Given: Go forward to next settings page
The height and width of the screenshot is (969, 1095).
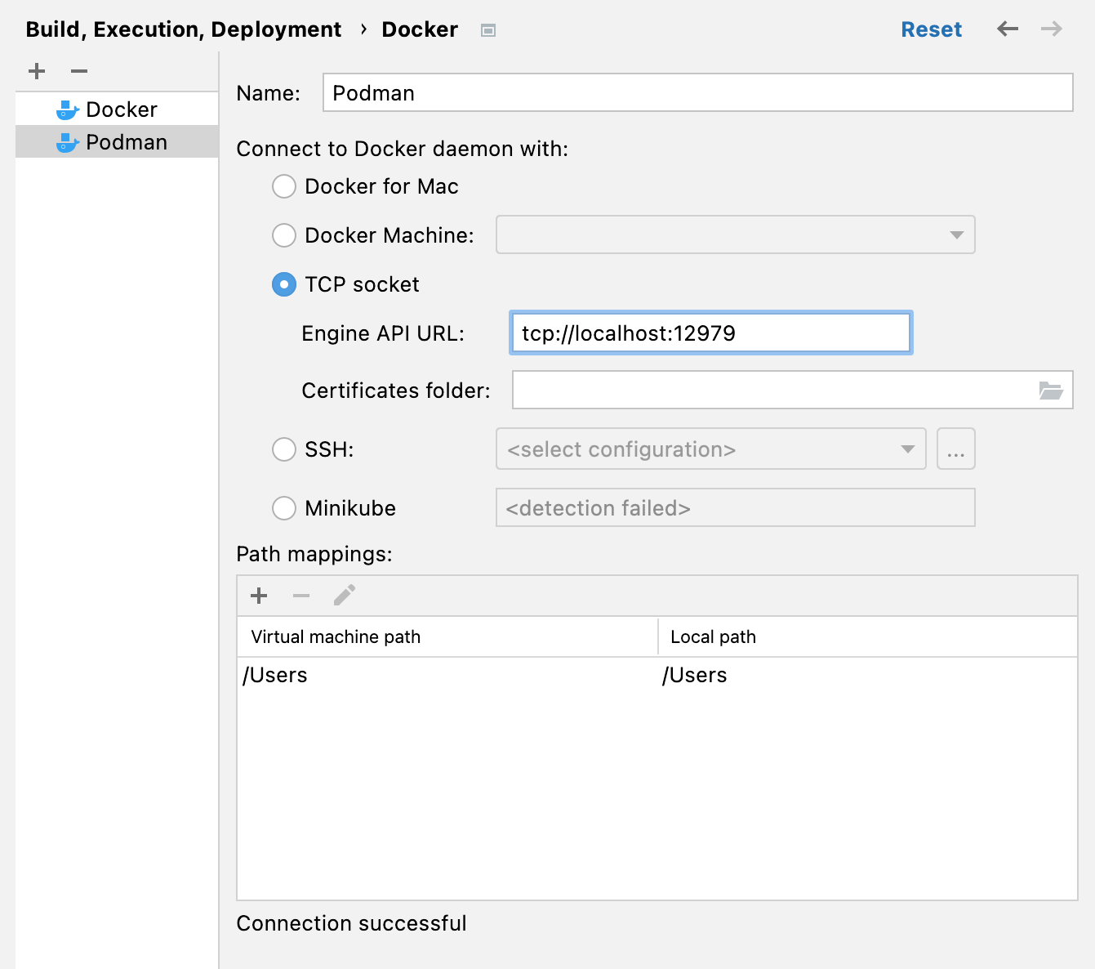Looking at the screenshot, I should [x=1052, y=29].
